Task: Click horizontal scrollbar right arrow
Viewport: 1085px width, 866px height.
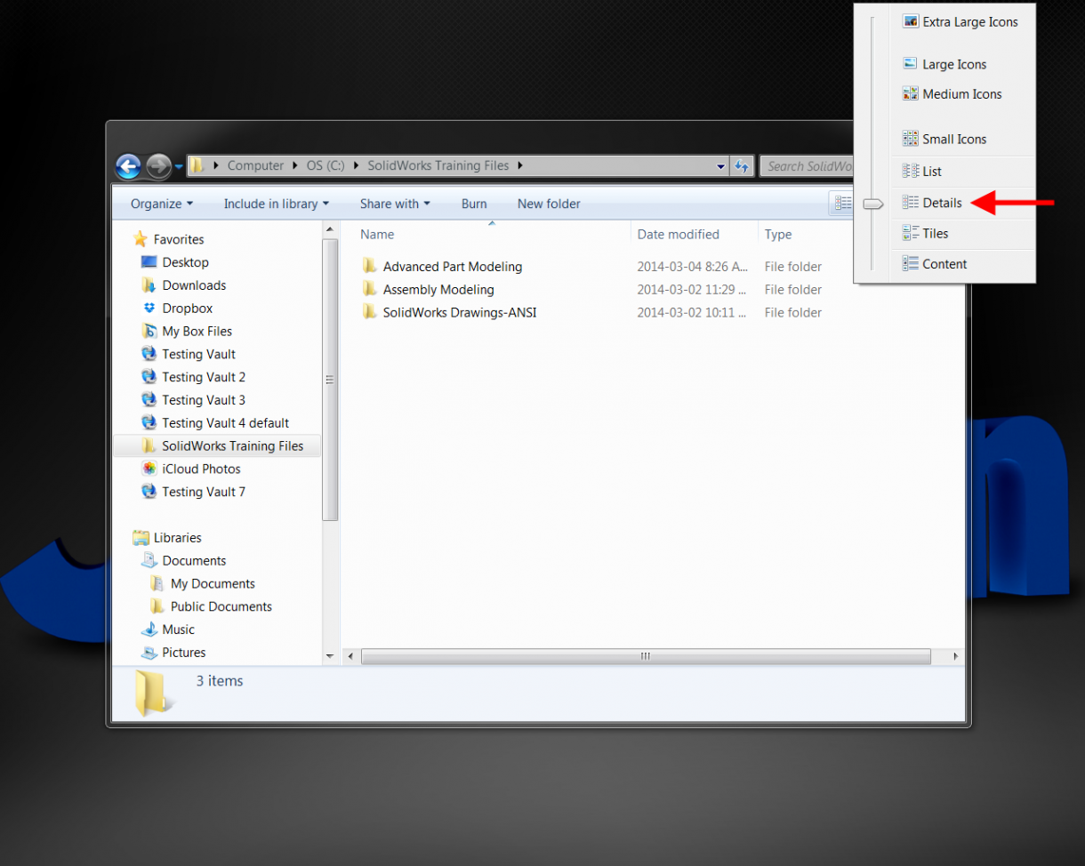Action: pos(956,656)
